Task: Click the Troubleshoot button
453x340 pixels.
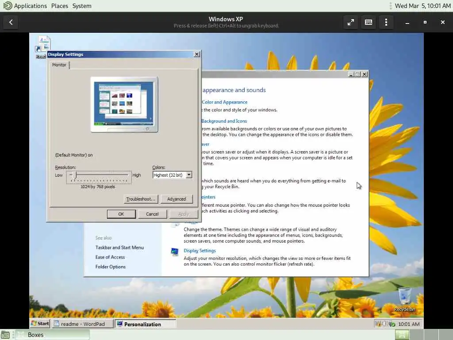Action: pyautogui.click(x=141, y=199)
